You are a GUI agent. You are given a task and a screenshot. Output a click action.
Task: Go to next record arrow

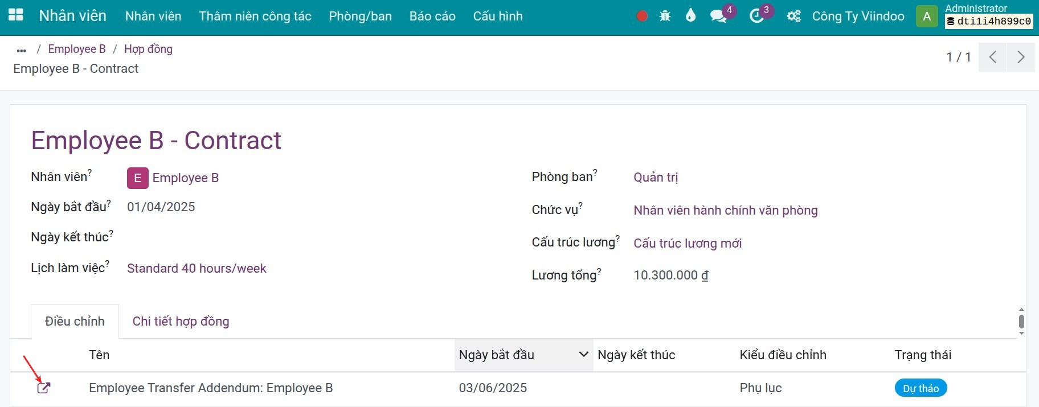(1021, 57)
